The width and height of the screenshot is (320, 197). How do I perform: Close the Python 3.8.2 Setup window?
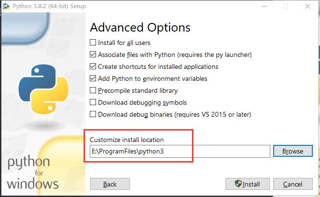coord(308,6)
